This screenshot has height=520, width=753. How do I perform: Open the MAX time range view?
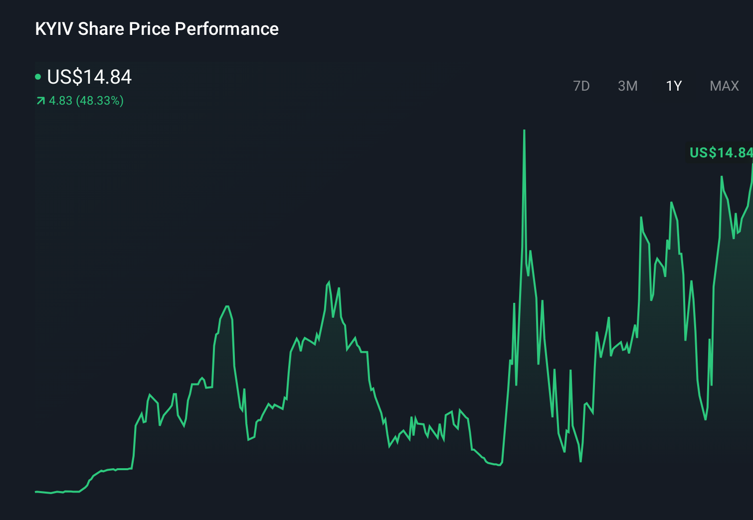point(724,86)
